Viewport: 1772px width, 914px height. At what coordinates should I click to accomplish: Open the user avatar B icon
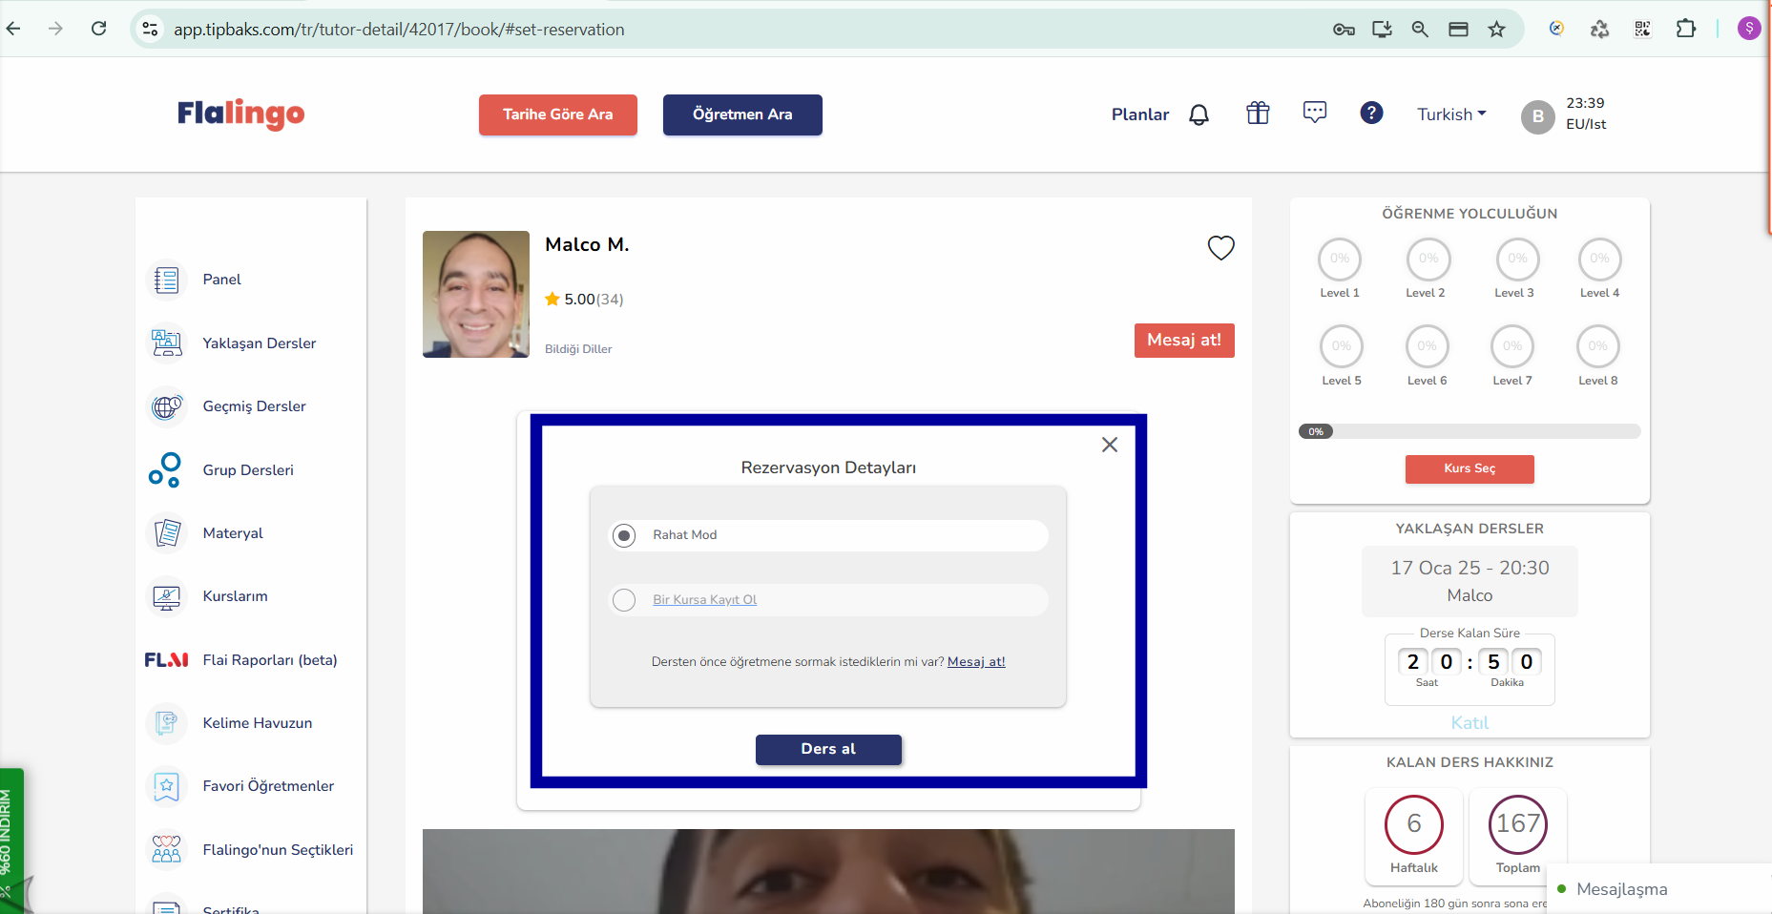[x=1537, y=116]
